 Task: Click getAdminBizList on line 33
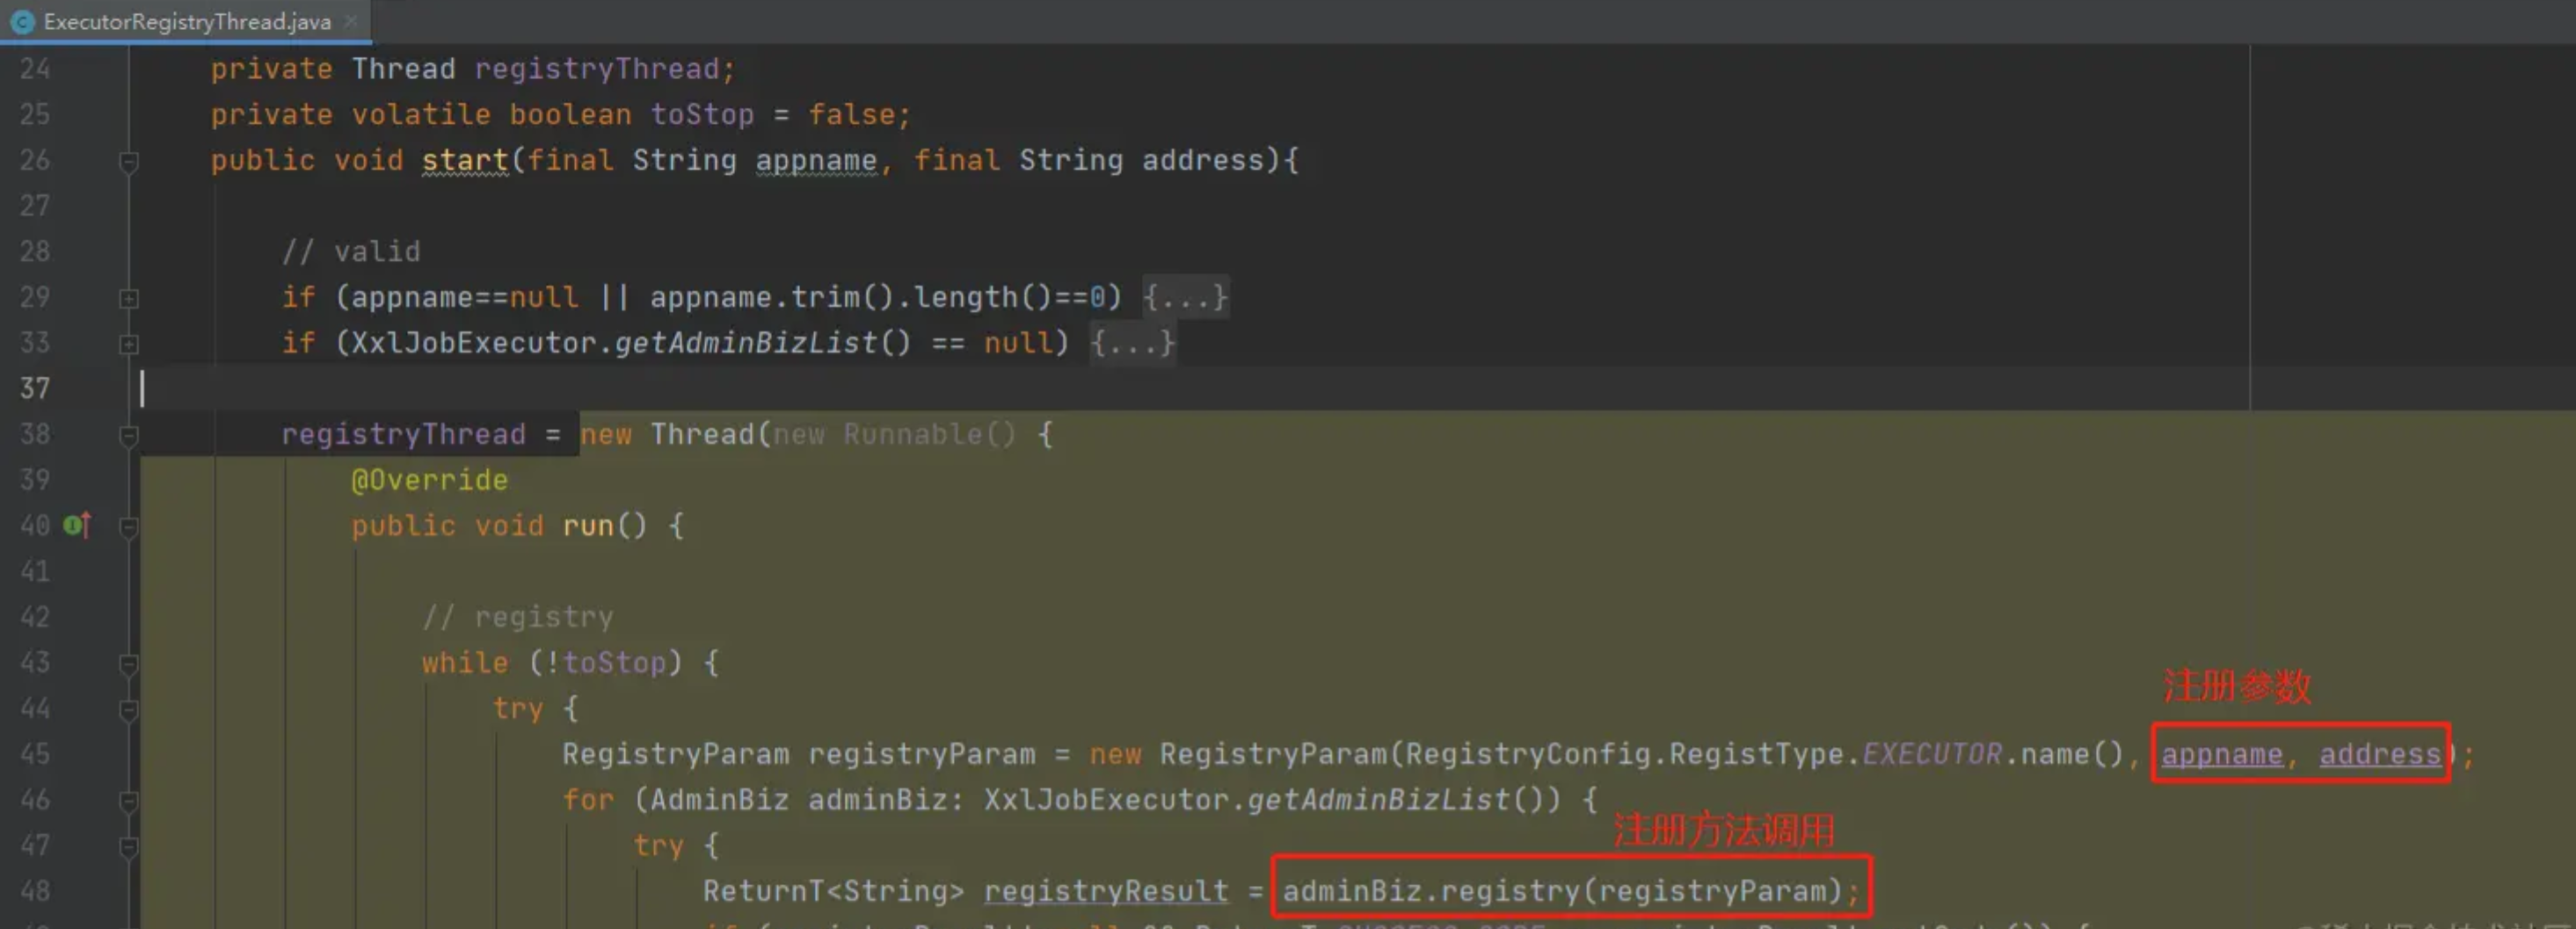746,343
